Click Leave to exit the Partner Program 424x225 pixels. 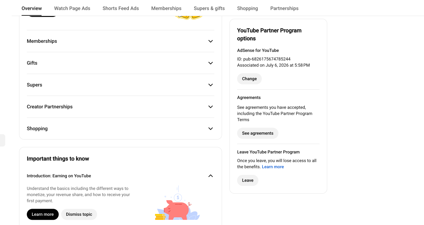coord(248,180)
